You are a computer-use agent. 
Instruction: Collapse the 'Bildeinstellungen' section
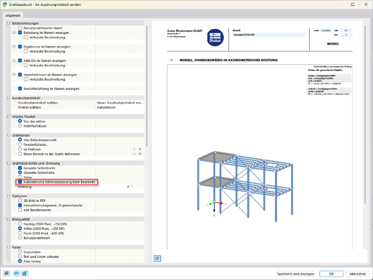[x=8, y=24]
